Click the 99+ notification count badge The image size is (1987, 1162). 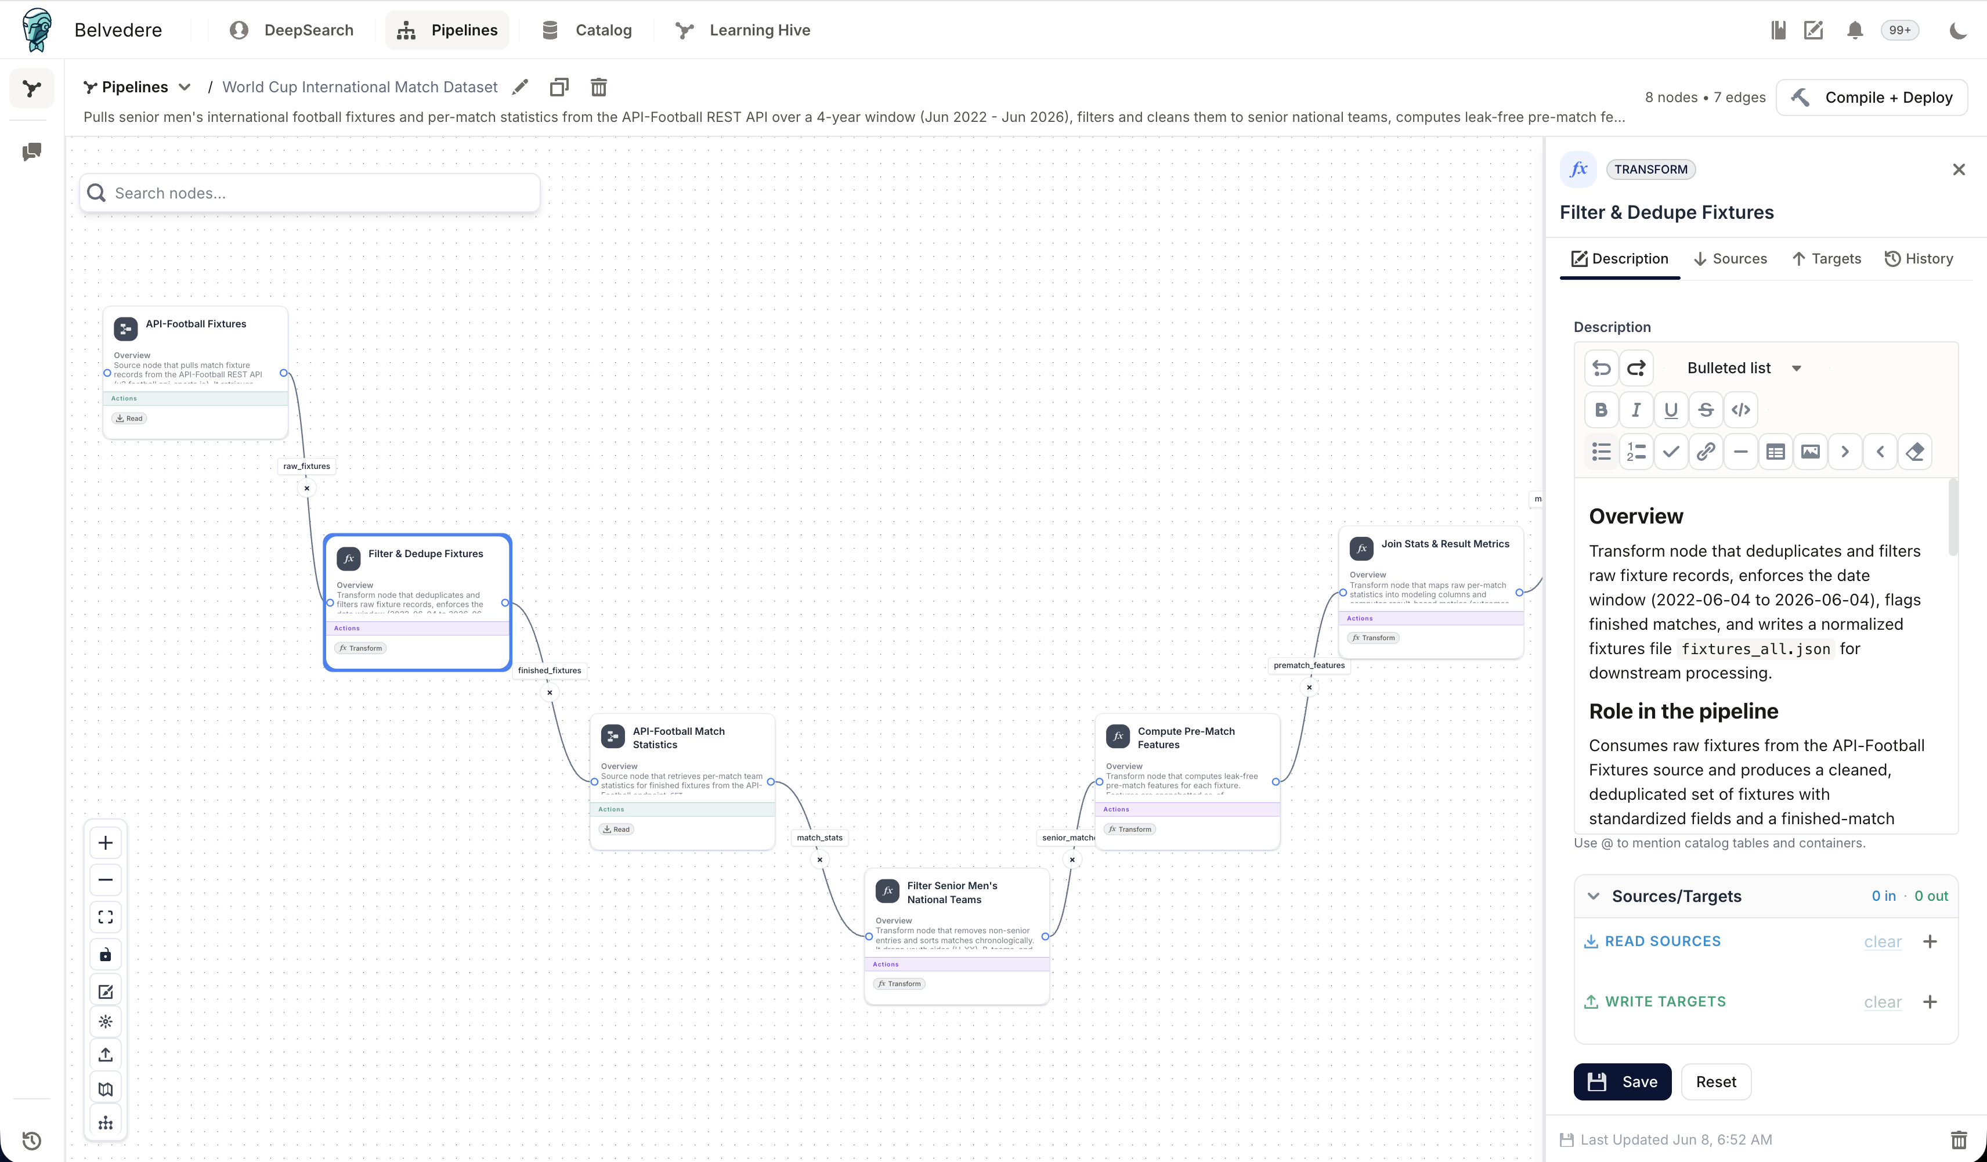coord(1899,30)
